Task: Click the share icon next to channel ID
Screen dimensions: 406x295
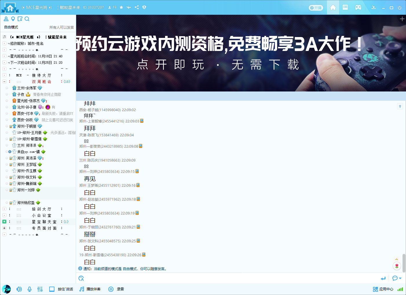Action: [137, 7]
